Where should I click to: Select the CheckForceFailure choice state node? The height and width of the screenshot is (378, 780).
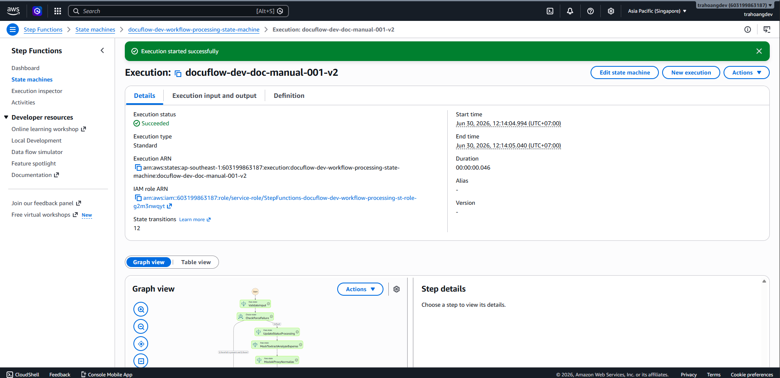click(x=255, y=317)
